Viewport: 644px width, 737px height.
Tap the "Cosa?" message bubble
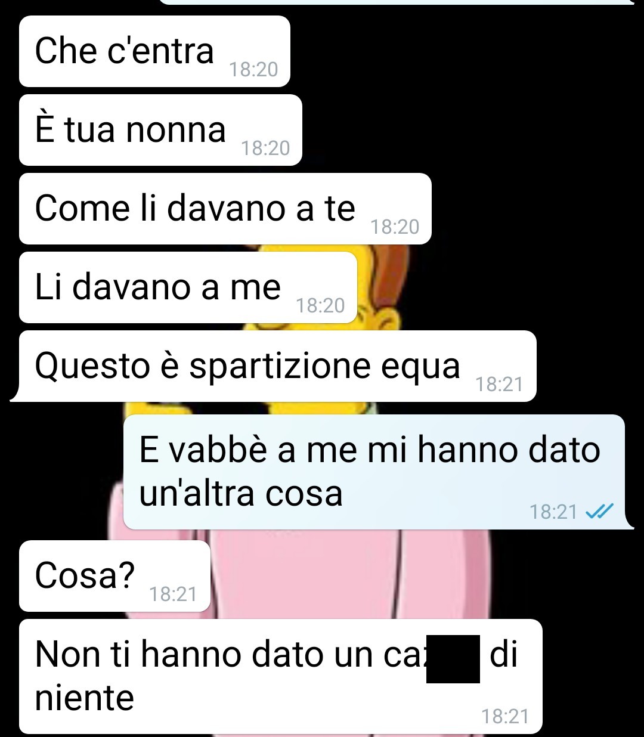coord(114,576)
